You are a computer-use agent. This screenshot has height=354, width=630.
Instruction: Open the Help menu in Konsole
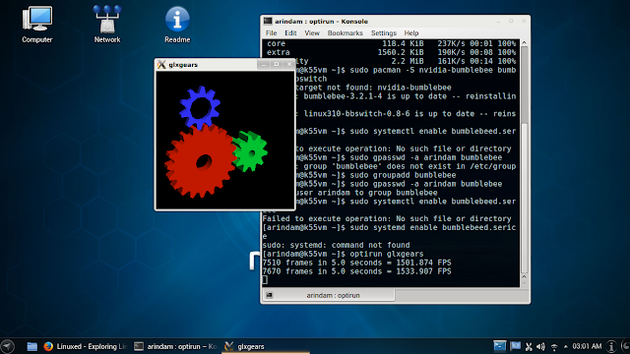(411, 32)
